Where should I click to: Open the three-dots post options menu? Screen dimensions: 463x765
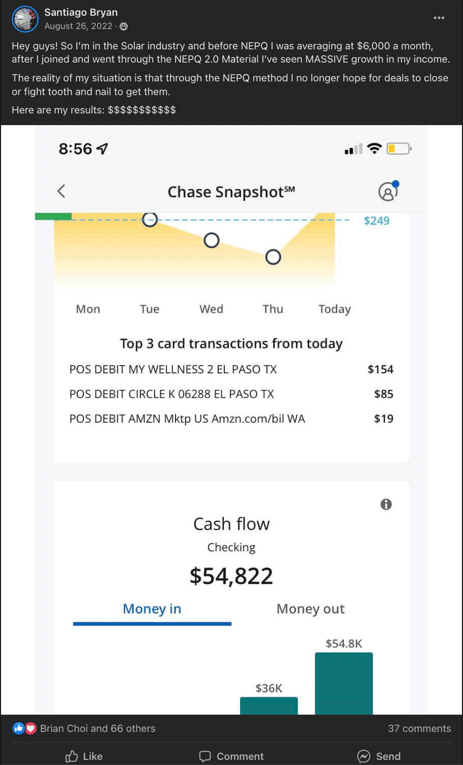click(x=439, y=18)
